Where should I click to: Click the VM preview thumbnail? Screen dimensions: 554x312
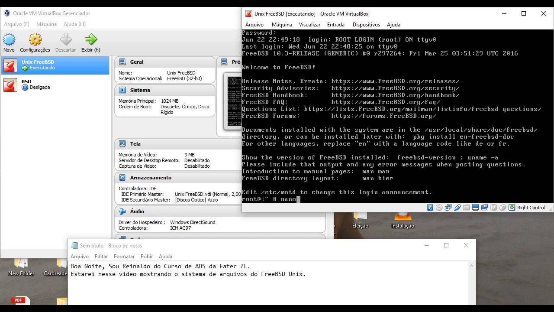[x=233, y=102]
